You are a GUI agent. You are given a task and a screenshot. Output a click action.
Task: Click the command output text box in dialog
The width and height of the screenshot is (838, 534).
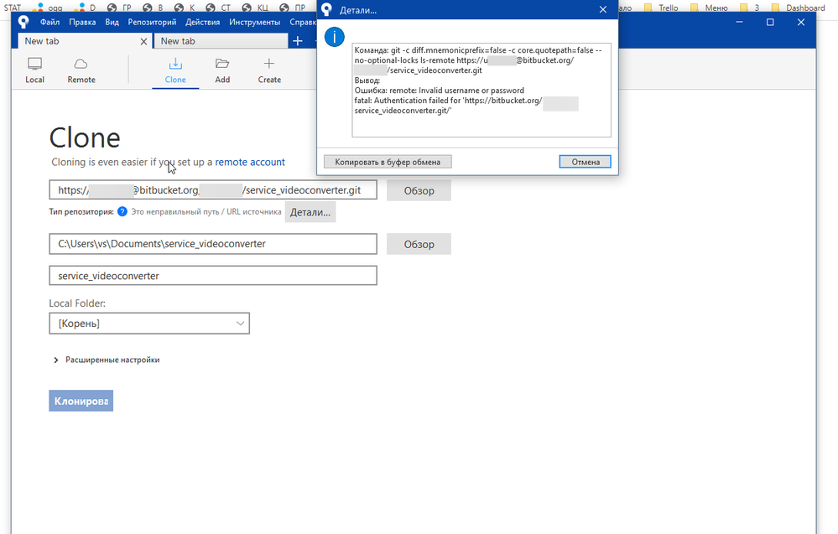coord(481,91)
